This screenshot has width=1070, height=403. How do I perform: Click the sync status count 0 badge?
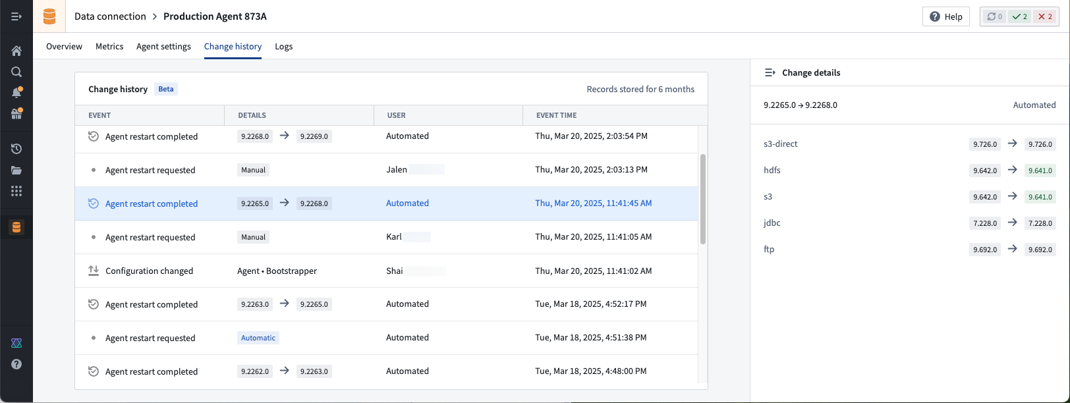[994, 16]
